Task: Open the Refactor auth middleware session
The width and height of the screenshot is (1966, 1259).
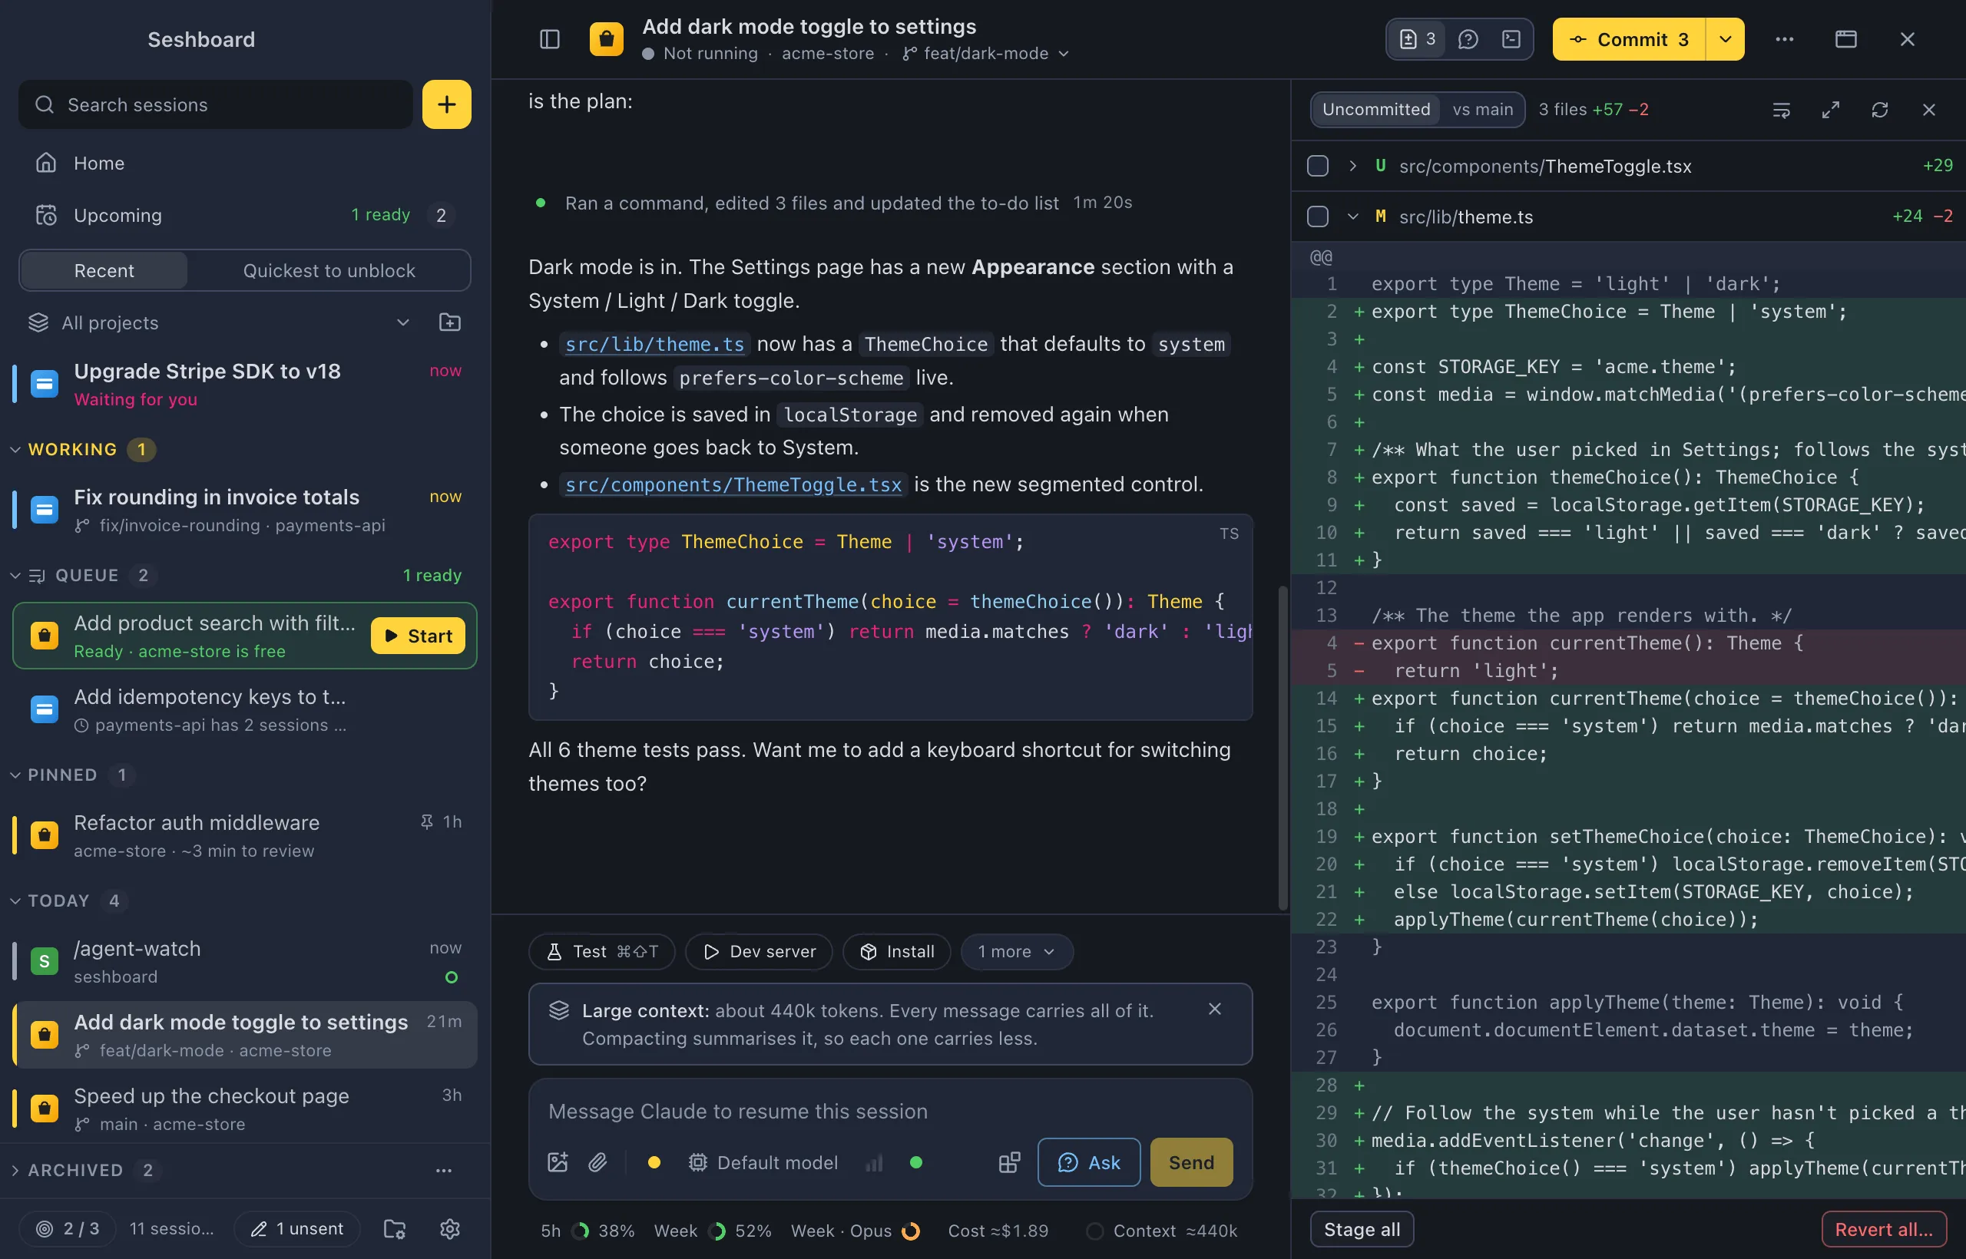Action: (x=245, y=835)
